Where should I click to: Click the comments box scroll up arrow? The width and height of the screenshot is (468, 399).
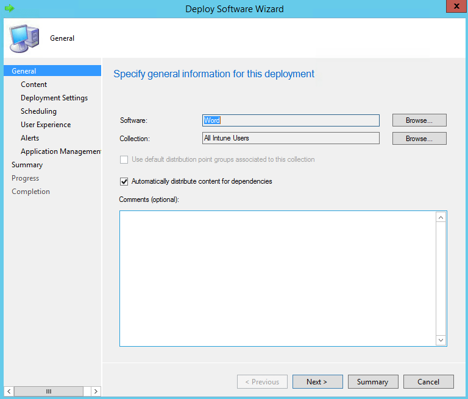(x=441, y=218)
